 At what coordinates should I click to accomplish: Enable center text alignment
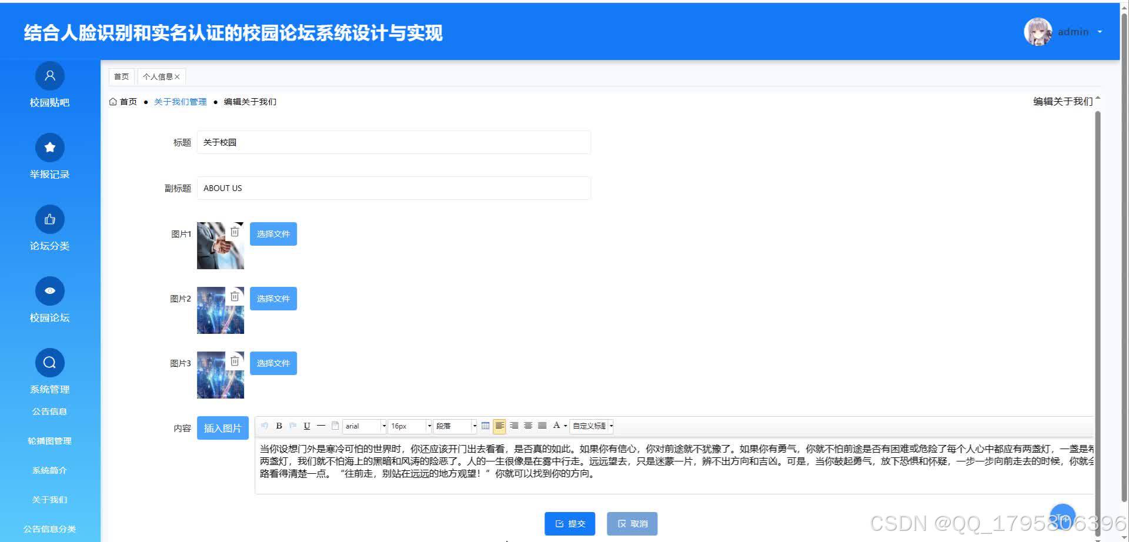(x=513, y=426)
